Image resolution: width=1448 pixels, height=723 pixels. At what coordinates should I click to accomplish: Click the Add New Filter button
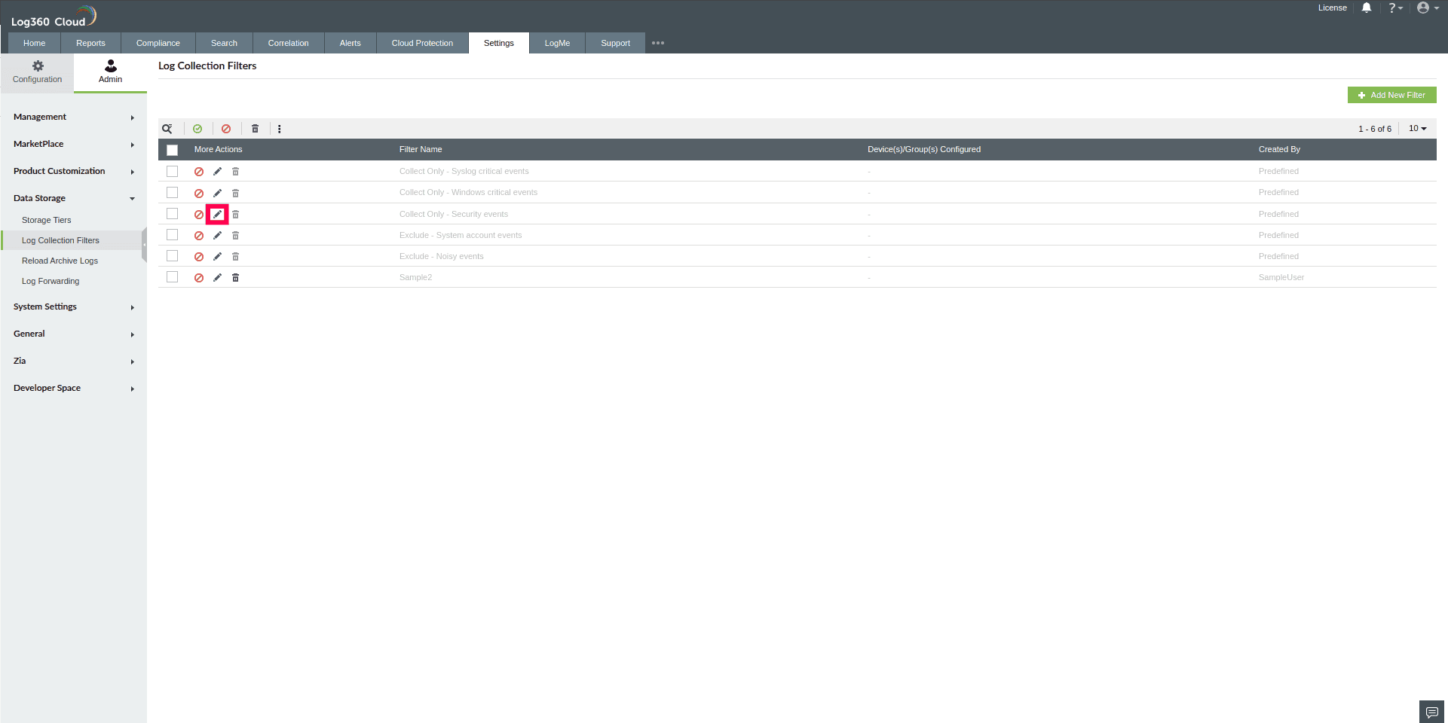[1391, 95]
